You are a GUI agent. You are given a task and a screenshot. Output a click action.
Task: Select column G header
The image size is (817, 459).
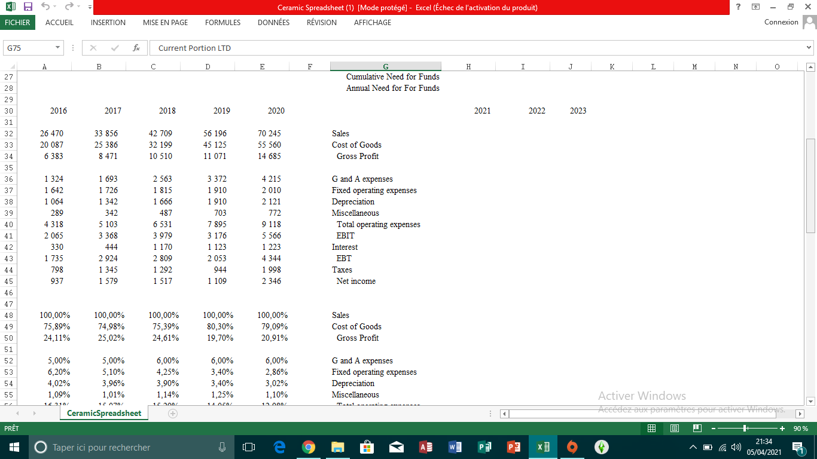tap(386, 67)
